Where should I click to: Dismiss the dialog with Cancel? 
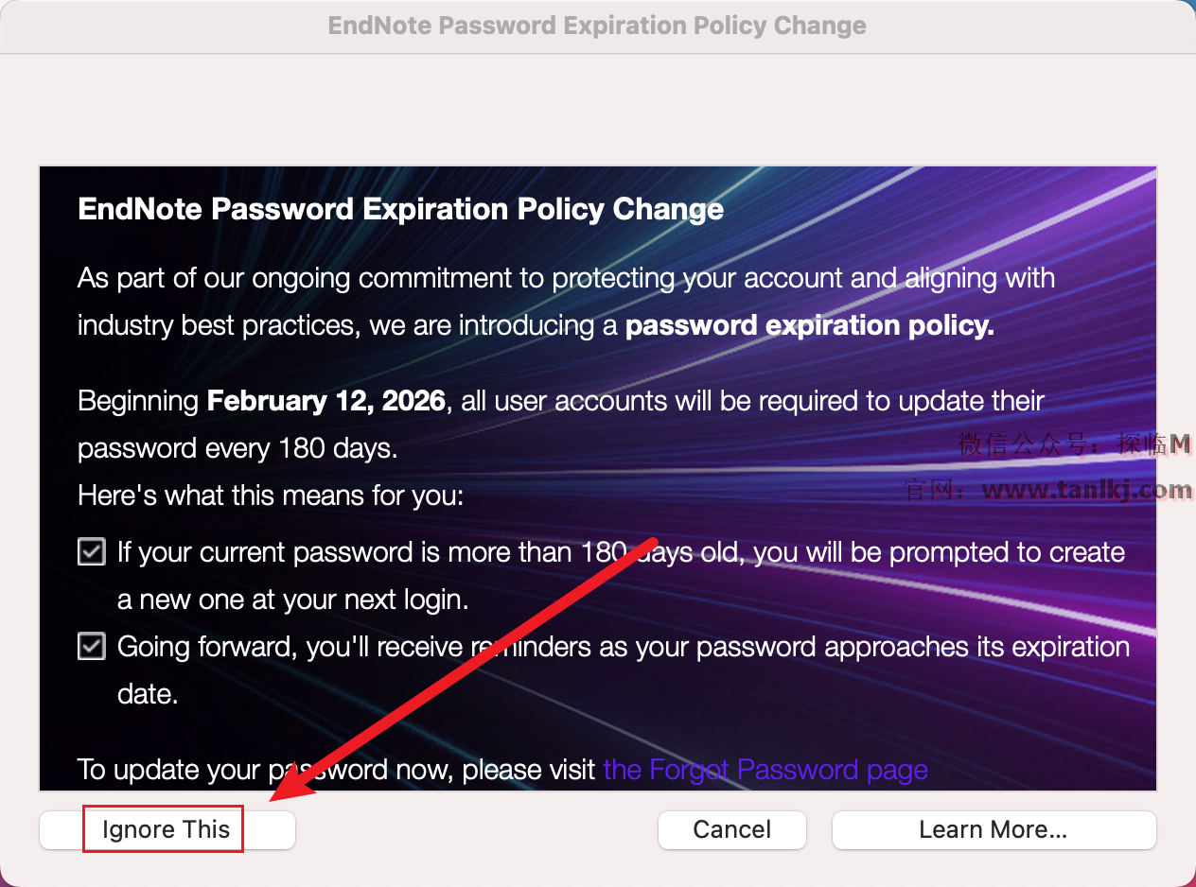(x=732, y=830)
